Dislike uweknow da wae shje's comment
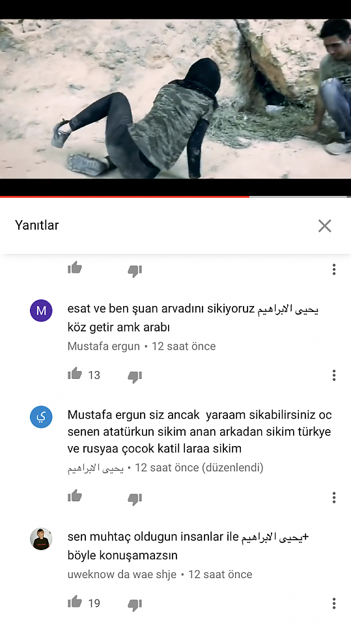The height and width of the screenshot is (625, 351). click(135, 605)
